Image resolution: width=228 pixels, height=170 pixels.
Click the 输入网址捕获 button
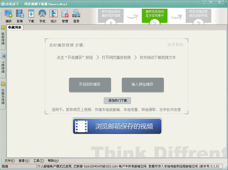click(143, 85)
